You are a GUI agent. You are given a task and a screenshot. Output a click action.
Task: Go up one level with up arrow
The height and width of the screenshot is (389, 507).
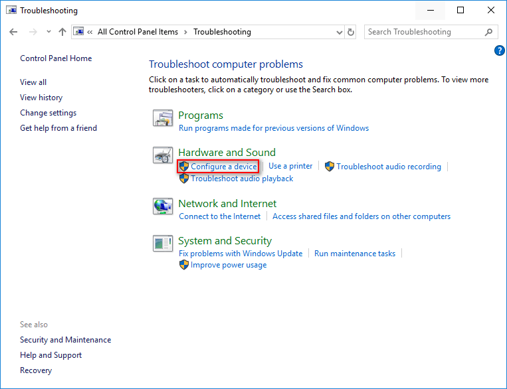point(62,32)
